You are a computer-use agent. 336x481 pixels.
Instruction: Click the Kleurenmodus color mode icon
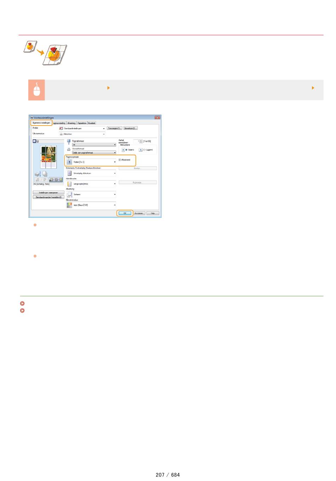tap(69, 205)
